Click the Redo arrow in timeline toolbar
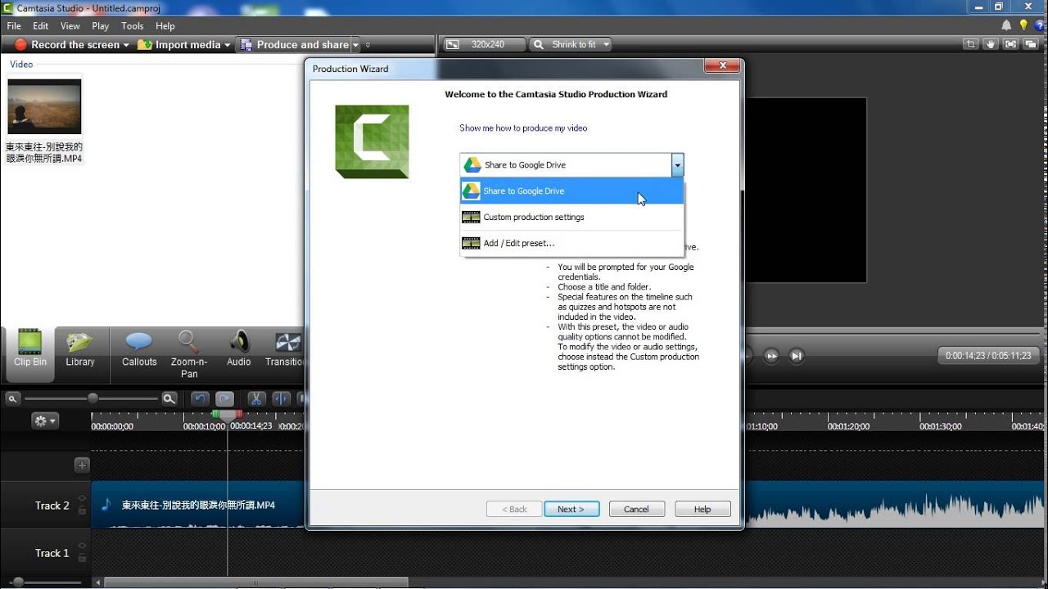The image size is (1048, 589). 225,399
